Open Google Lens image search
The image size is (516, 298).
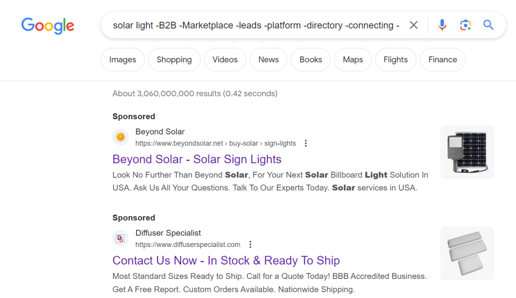(465, 25)
